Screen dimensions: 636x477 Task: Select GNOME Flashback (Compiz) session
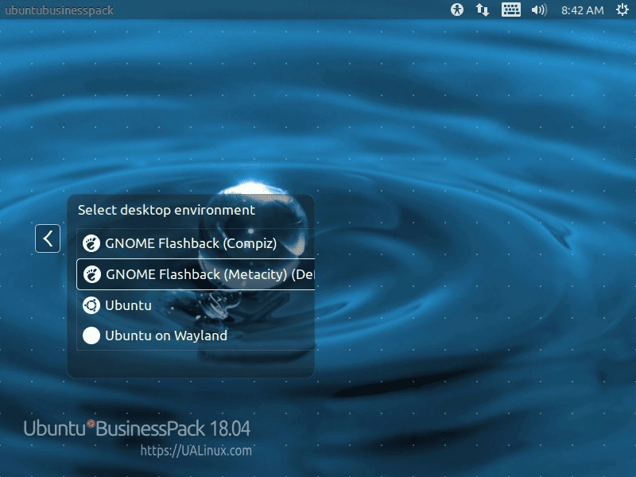pyautogui.click(x=196, y=243)
